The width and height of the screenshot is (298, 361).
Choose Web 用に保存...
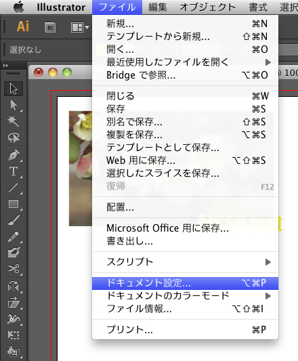(185, 161)
